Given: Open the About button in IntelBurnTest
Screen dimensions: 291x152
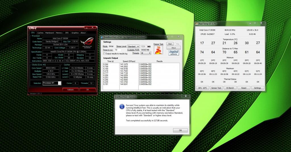Looking at the screenshot, I should (x=174, y=48).
